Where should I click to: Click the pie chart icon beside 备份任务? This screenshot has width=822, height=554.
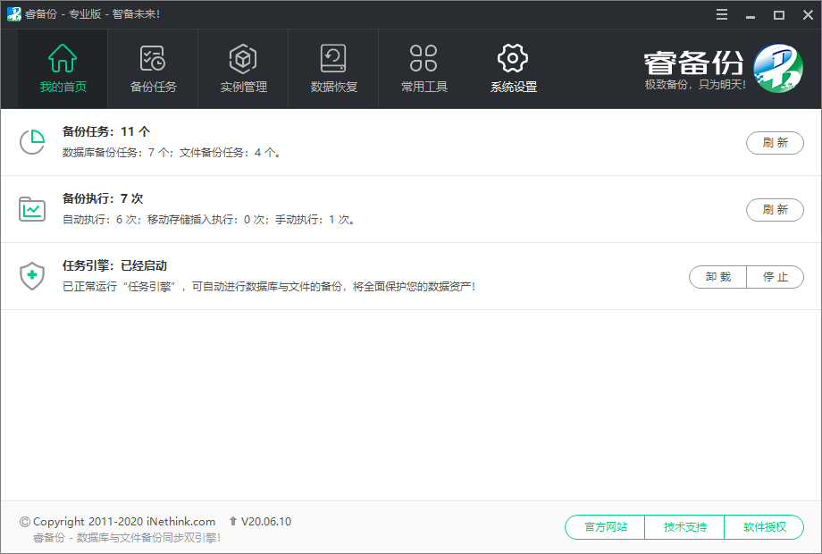pyautogui.click(x=32, y=142)
